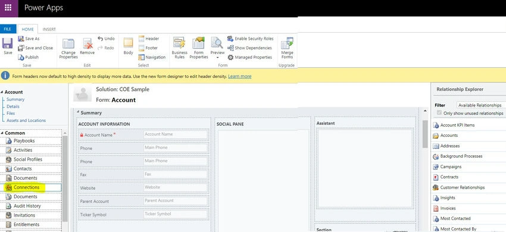Go to Files in Account tree
Screen dimensions: 506x232
point(11,113)
